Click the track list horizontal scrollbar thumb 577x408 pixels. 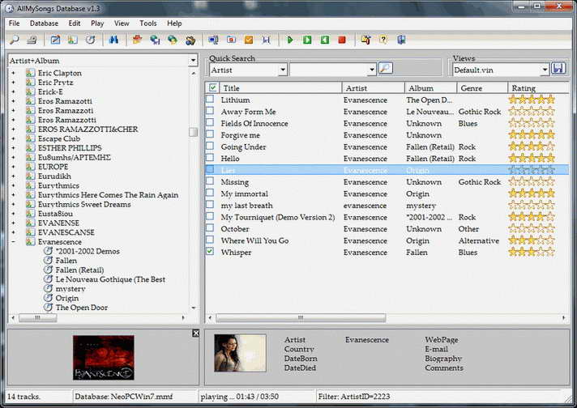301,317
